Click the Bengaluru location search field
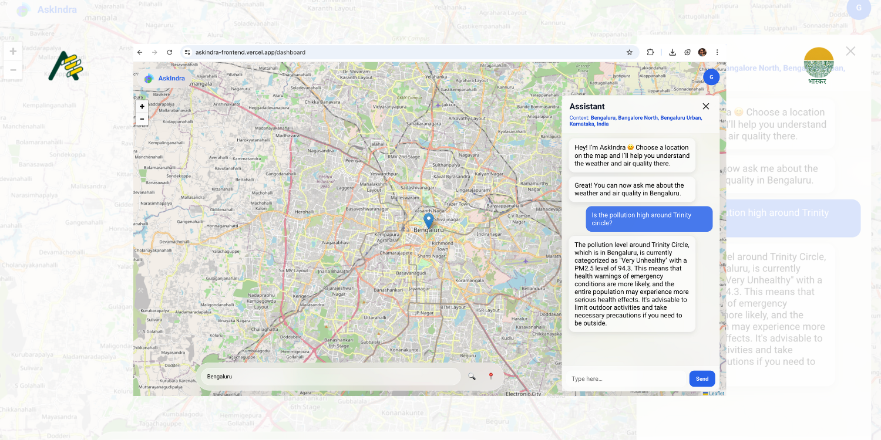 [331, 377]
